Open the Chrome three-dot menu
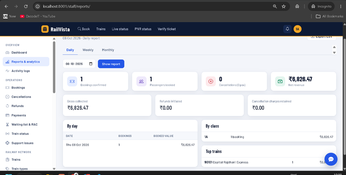The height and width of the screenshot is (175, 346). (341, 6)
